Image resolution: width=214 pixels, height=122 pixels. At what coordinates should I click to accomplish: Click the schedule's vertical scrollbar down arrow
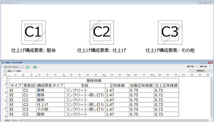pyautogui.click(x=212, y=118)
